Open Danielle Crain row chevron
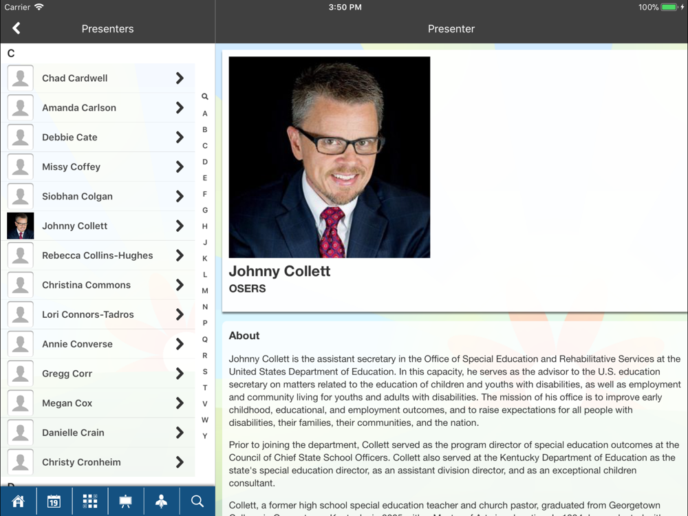688x516 pixels. coord(180,433)
